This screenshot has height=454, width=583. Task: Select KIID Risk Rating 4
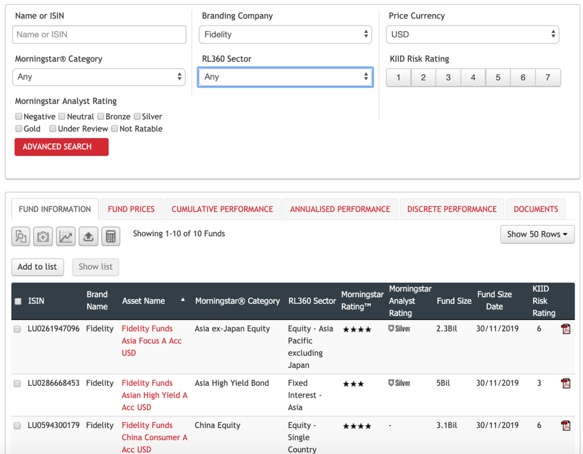(473, 77)
